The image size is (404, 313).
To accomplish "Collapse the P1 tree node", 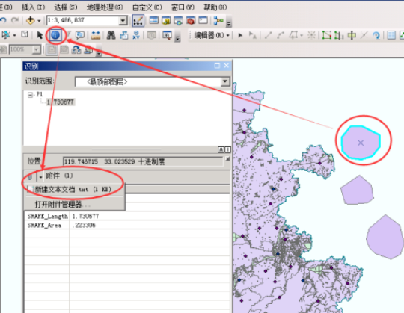I will [30, 95].
